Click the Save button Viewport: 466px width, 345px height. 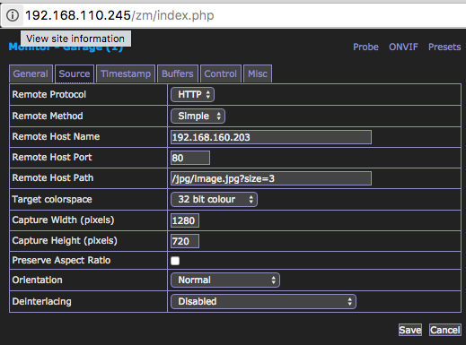click(410, 330)
